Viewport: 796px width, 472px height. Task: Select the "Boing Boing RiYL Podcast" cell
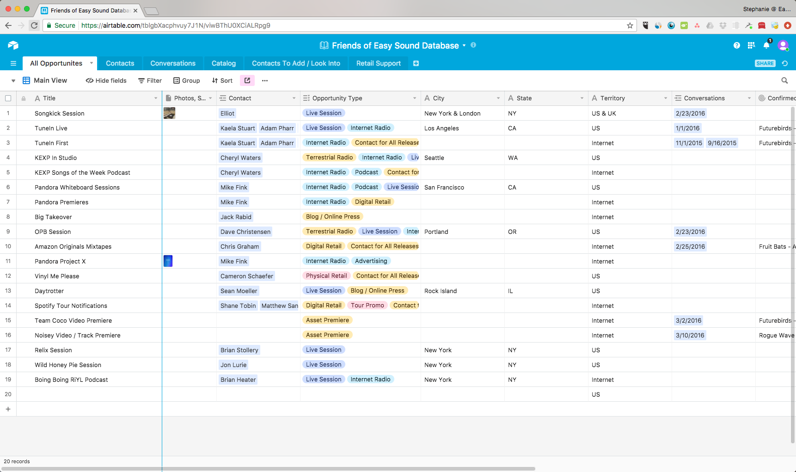pos(89,380)
